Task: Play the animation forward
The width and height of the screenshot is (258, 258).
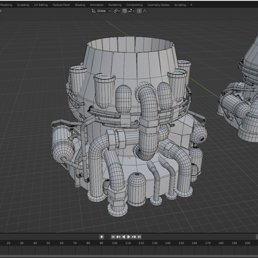Action: (x=129, y=237)
